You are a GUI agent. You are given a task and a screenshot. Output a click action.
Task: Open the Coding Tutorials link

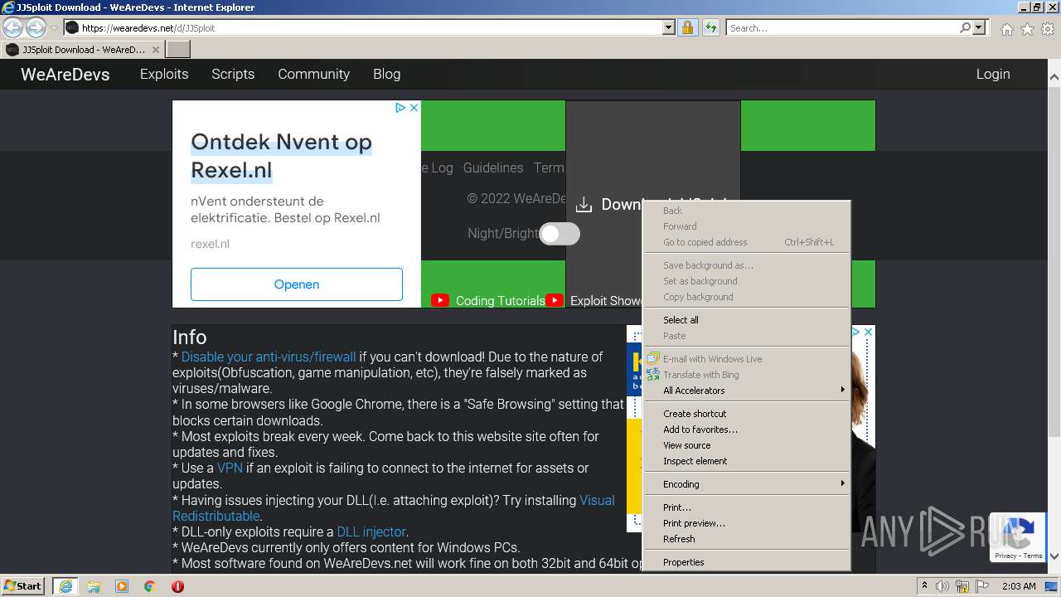point(501,301)
